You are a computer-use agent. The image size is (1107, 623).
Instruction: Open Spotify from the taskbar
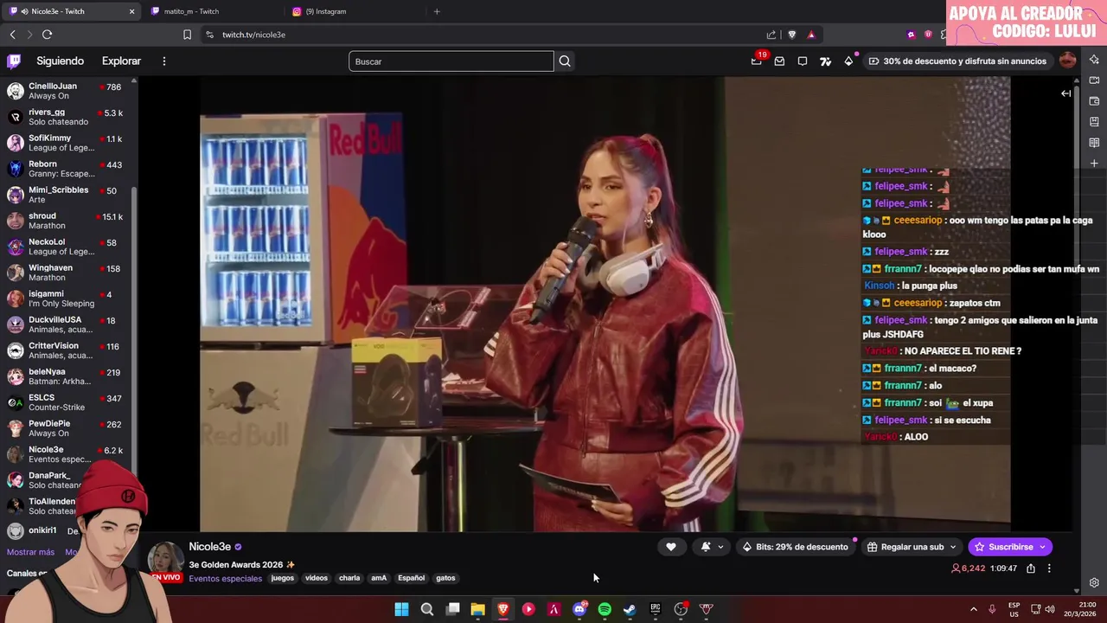(x=605, y=609)
